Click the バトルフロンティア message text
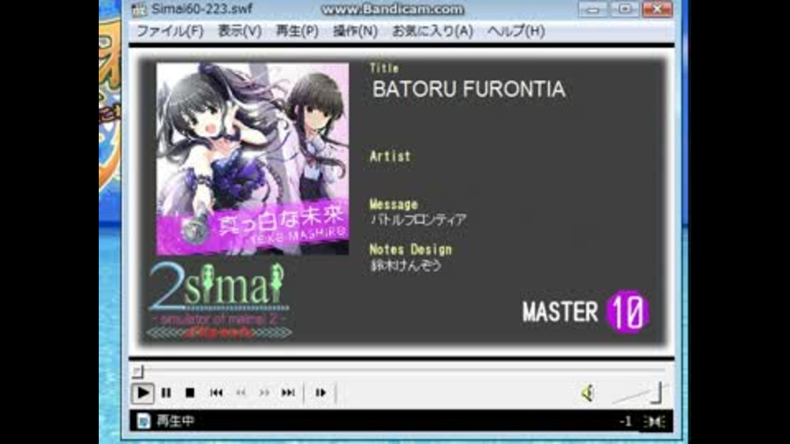The width and height of the screenshot is (790, 444). (x=418, y=220)
